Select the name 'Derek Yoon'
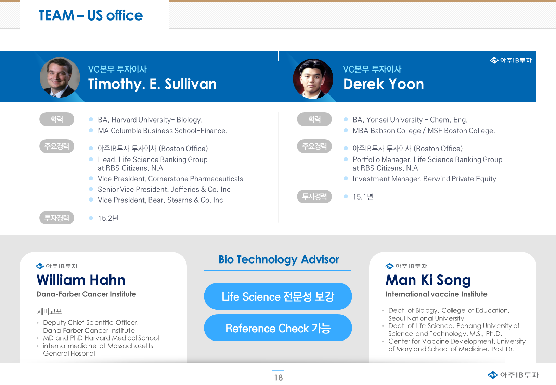This screenshot has height=385, width=556. [384, 84]
